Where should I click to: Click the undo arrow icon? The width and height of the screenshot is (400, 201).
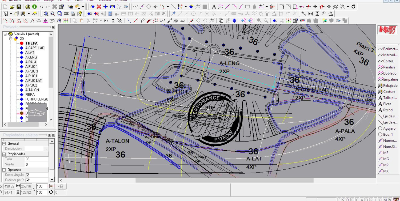click(x=41, y=7)
